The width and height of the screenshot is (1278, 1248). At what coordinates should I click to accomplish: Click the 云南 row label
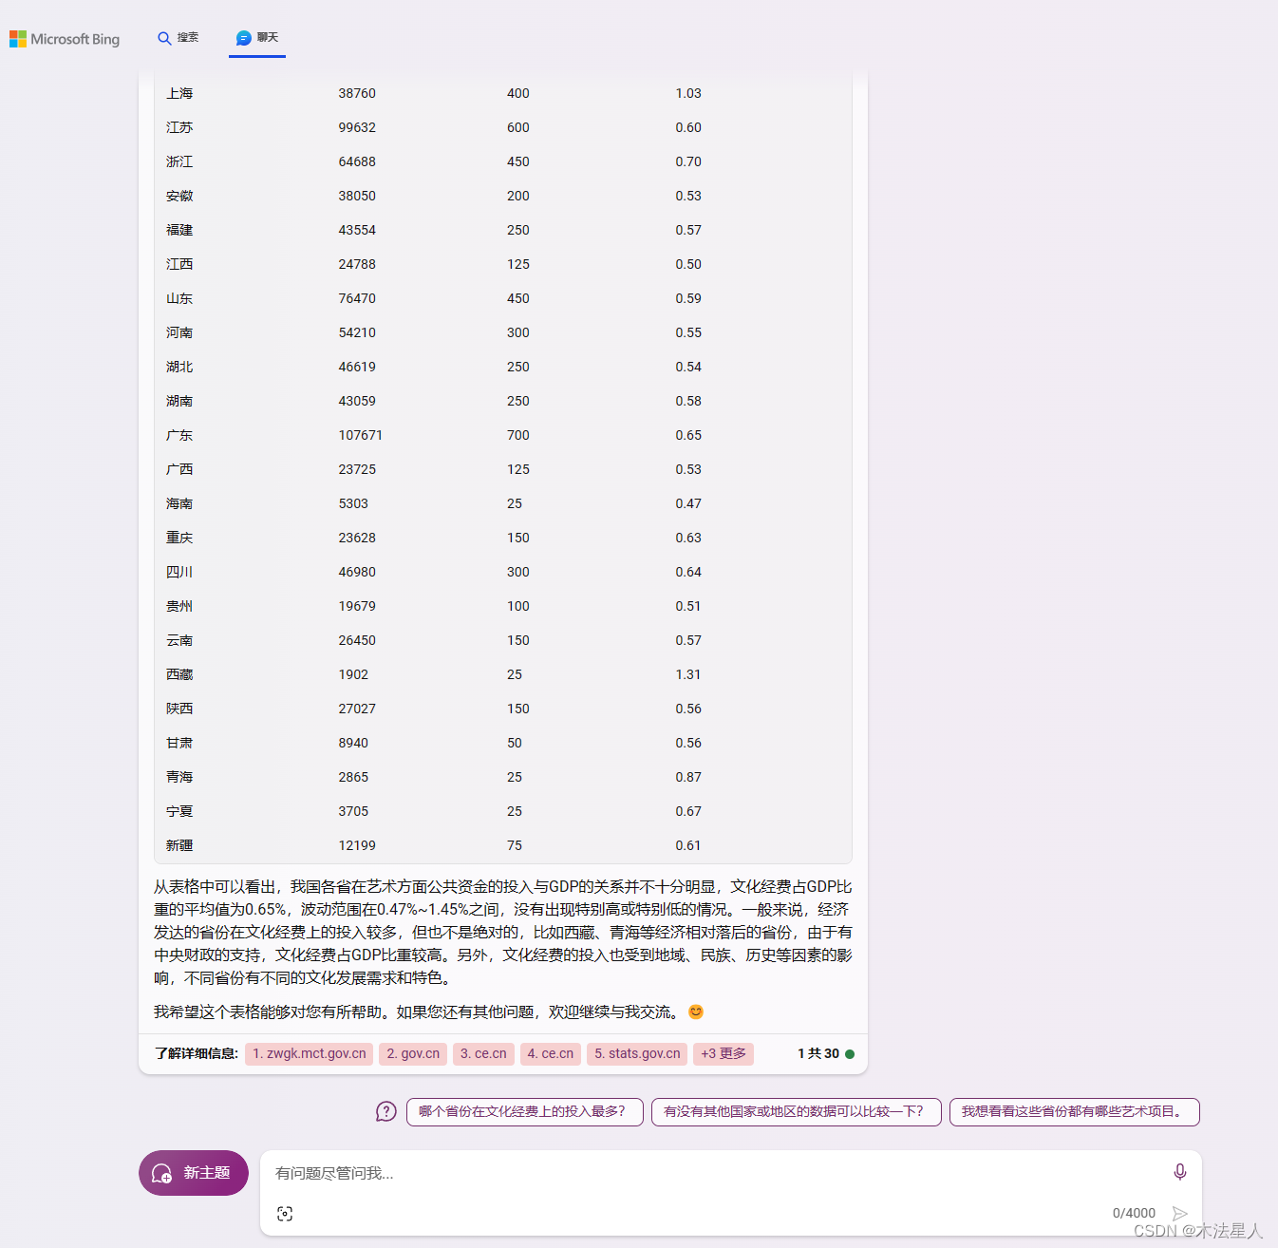coord(179,640)
